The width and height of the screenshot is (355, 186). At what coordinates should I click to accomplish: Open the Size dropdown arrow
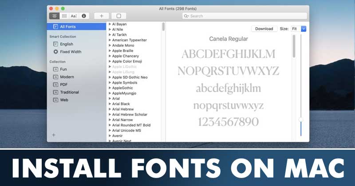click(x=304, y=29)
